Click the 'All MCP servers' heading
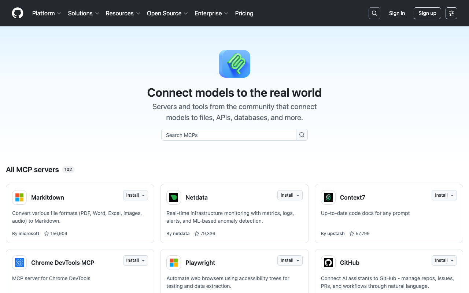 [32, 170]
